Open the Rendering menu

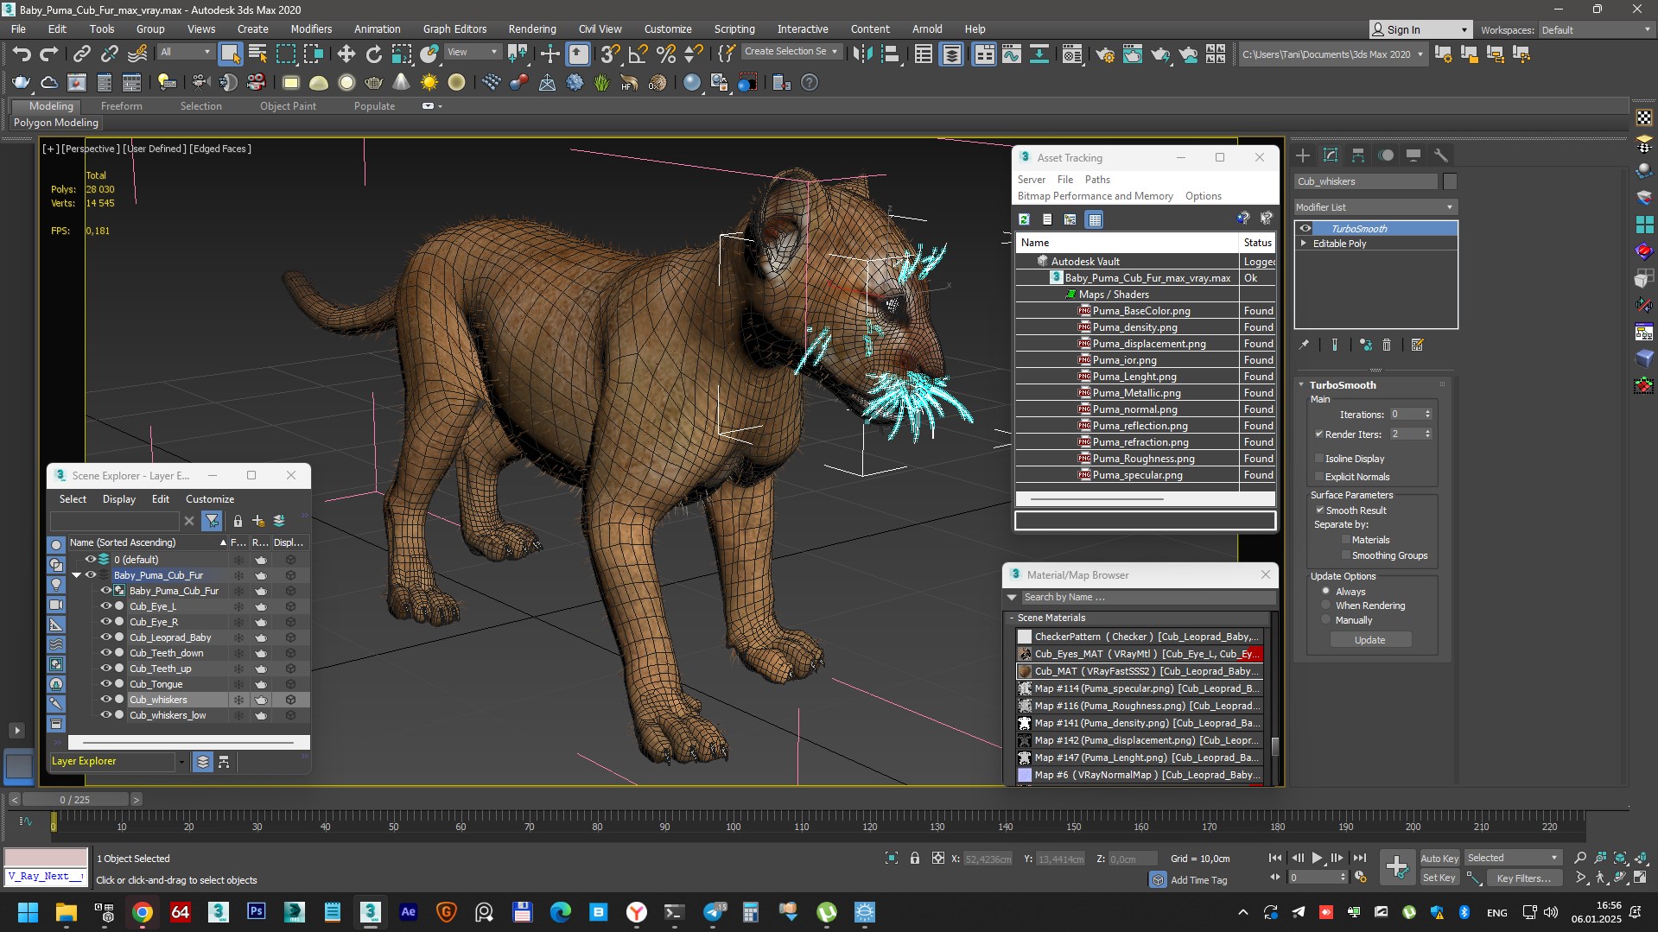531,29
